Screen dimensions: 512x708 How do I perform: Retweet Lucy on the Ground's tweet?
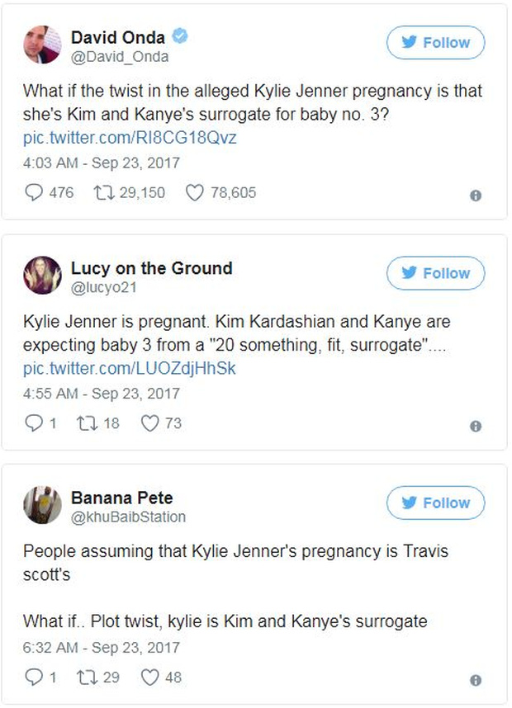coord(89,424)
